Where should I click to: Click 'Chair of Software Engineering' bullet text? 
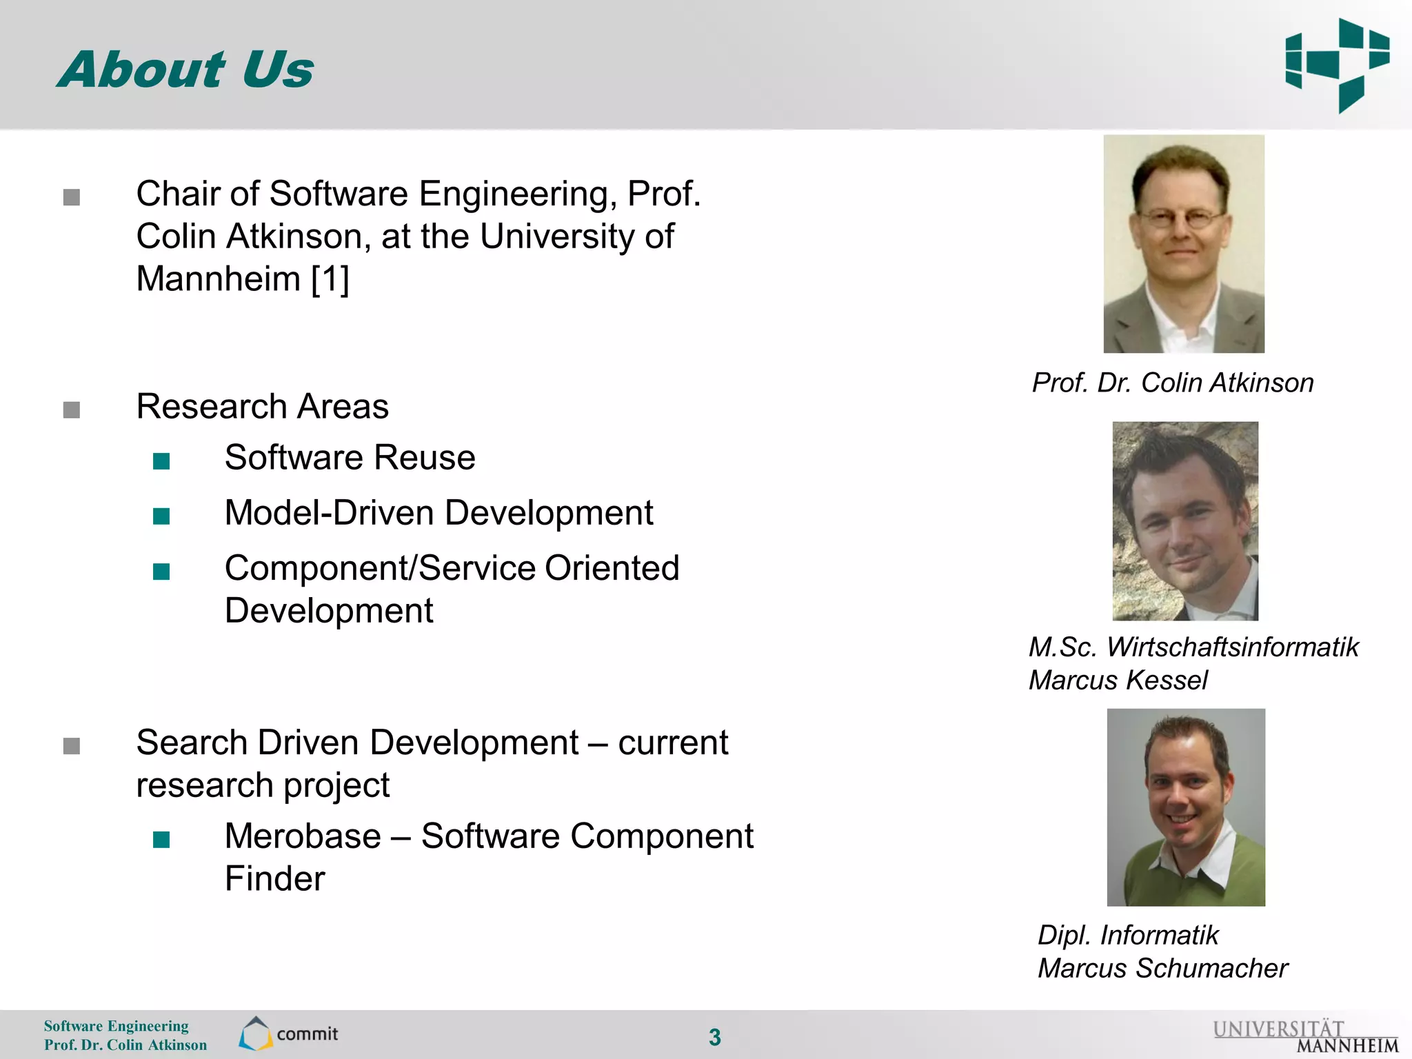[418, 236]
